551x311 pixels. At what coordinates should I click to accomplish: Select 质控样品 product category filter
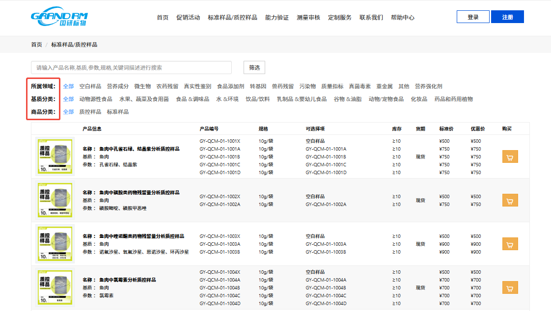click(90, 112)
